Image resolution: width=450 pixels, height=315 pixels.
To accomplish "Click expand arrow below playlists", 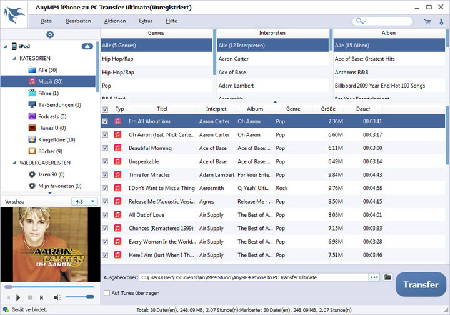I will click(x=50, y=193).
